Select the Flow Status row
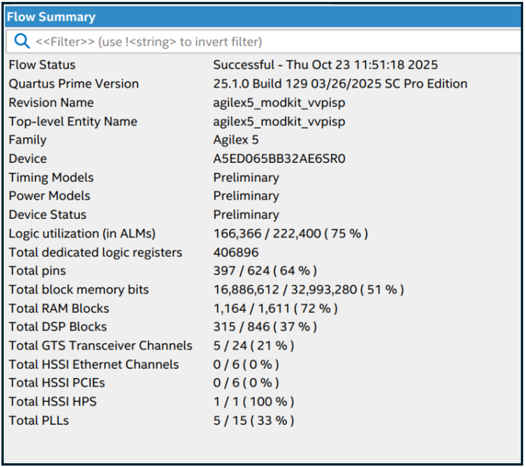 (42, 65)
